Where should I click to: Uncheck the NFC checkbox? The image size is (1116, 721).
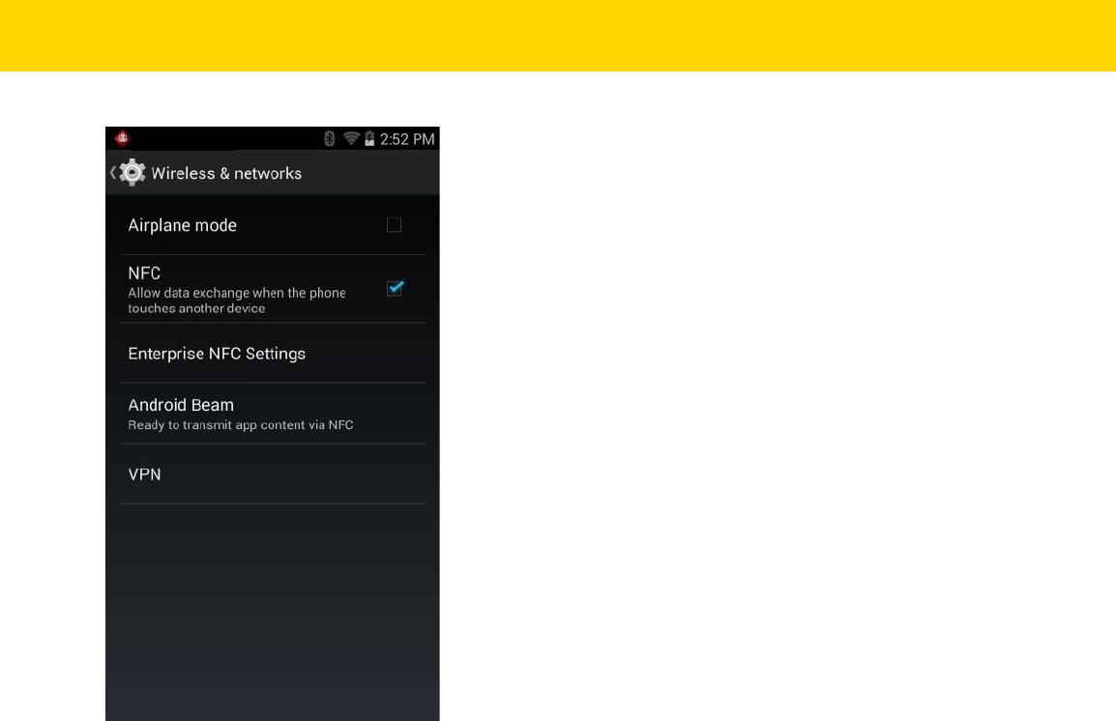(x=395, y=288)
